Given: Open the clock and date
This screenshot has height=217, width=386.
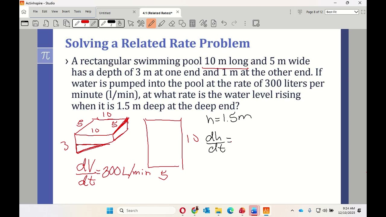Looking at the screenshot, I should [x=346, y=210].
